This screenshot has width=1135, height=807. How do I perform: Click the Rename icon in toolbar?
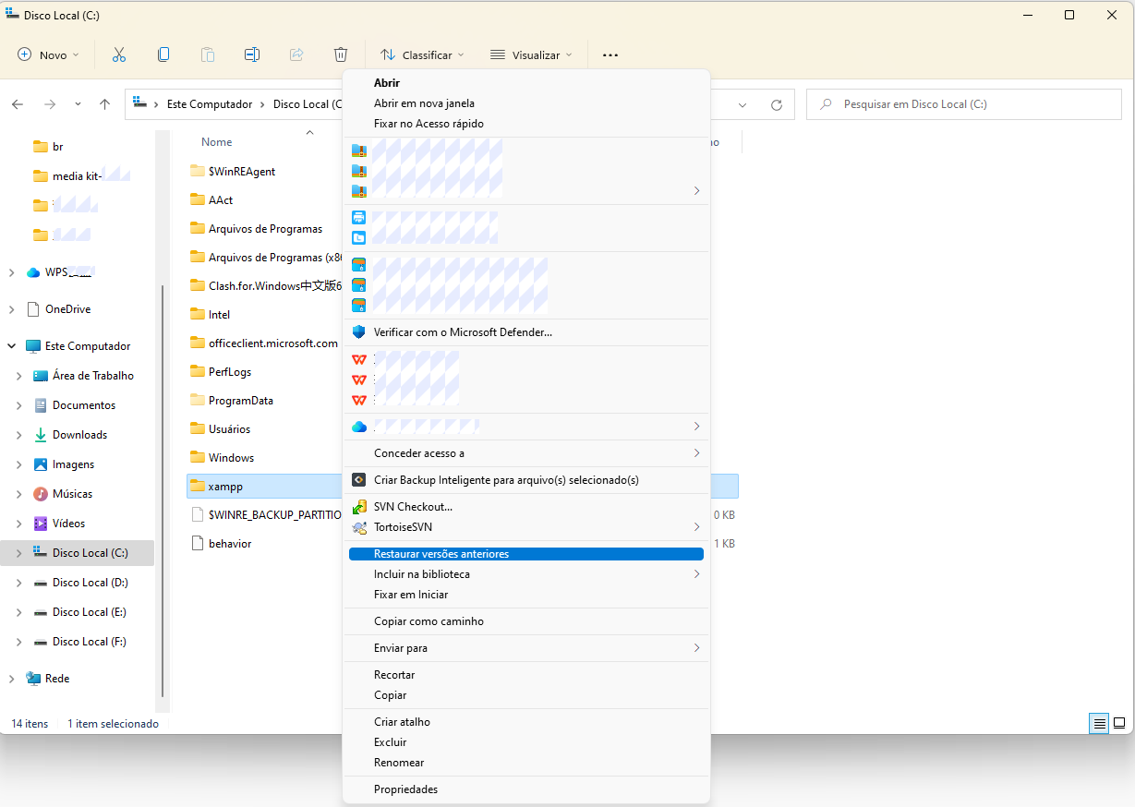pos(252,54)
